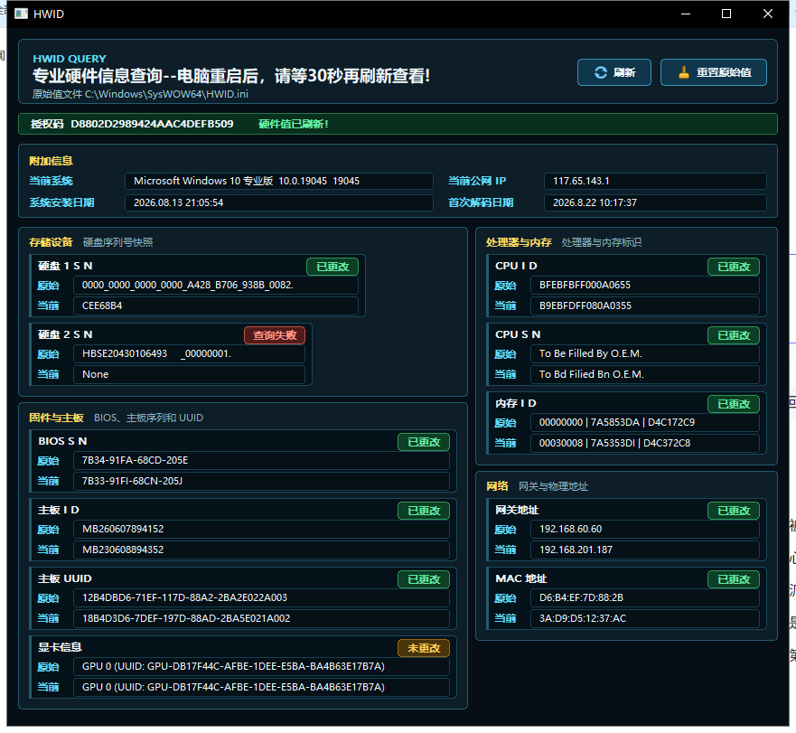The width and height of the screenshot is (796, 733).
Task: Click 已更改 badge for MAC 地址
Action: click(x=734, y=579)
